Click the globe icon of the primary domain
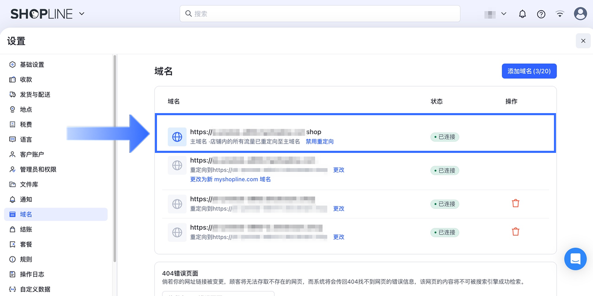Screen dimensions: 593x296 177,137
